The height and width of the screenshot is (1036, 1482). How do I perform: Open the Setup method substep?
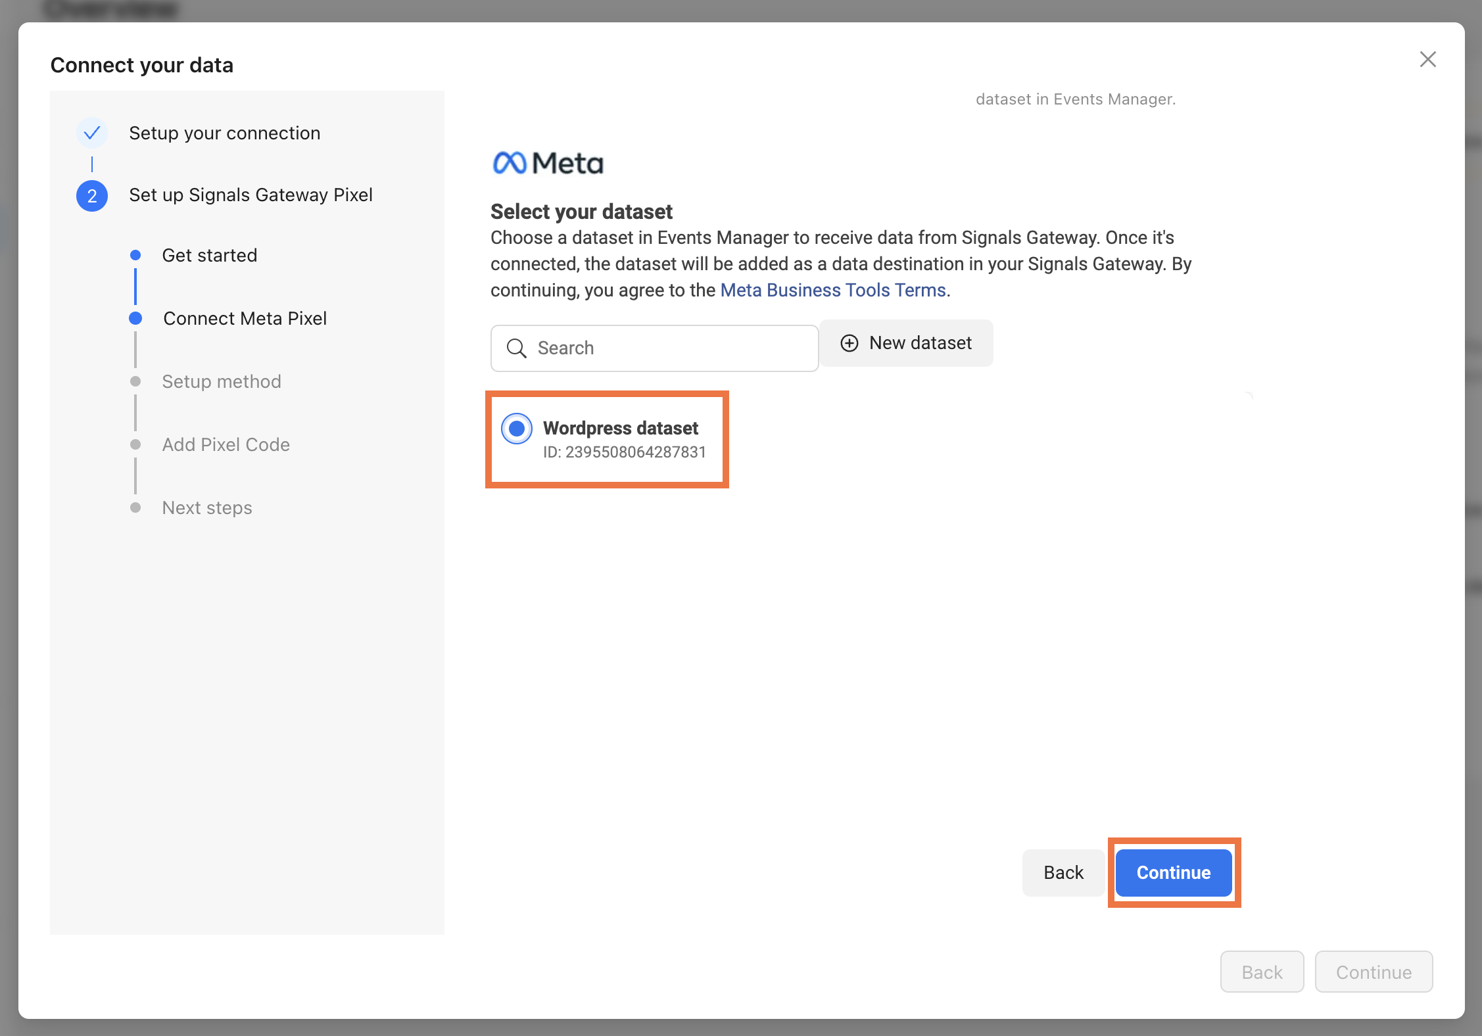[x=222, y=381]
